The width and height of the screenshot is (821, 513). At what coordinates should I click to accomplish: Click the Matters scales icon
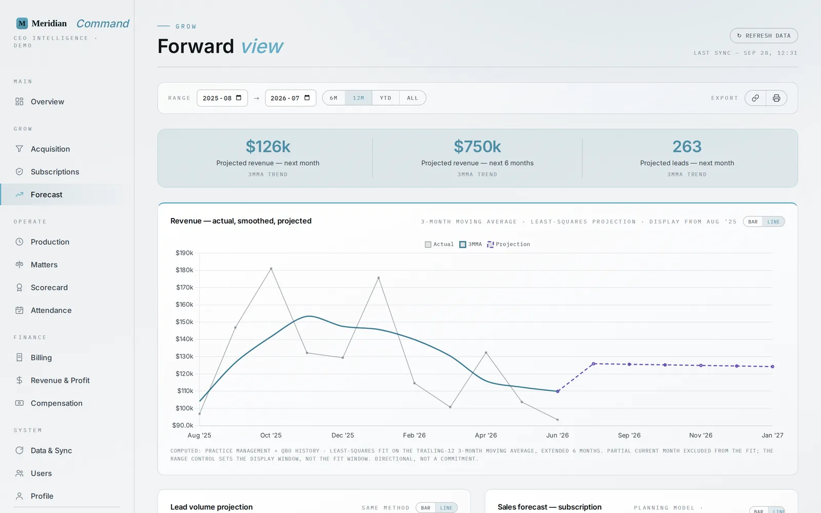coord(19,265)
